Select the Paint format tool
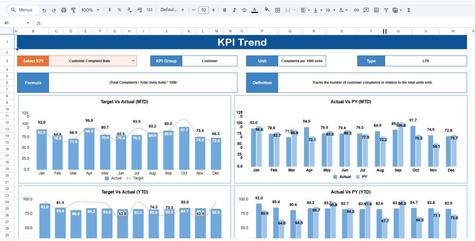 [73, 10]
